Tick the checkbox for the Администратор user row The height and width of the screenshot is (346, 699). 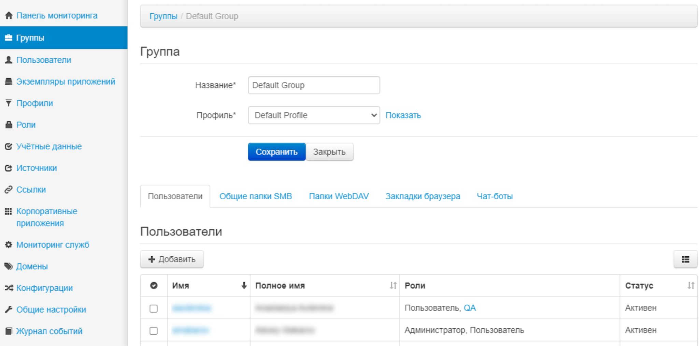[154, 331]
